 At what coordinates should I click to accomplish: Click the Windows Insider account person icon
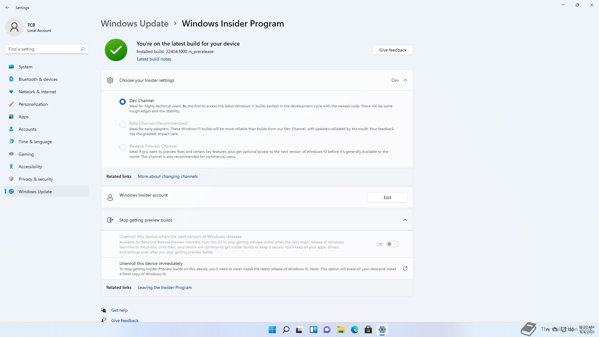click(x=110, y=198)
